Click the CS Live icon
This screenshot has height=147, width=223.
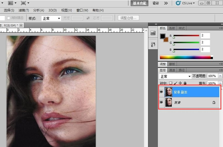click(178, 3)
